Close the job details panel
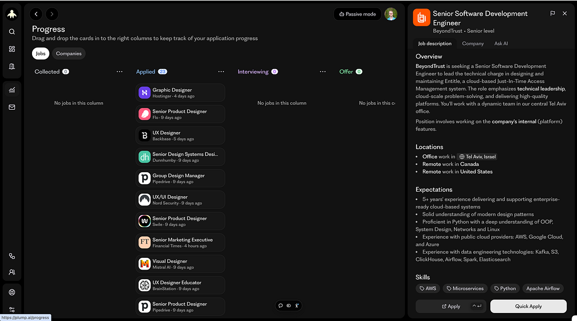The image size is (577, 321). [x=565, y=13]
